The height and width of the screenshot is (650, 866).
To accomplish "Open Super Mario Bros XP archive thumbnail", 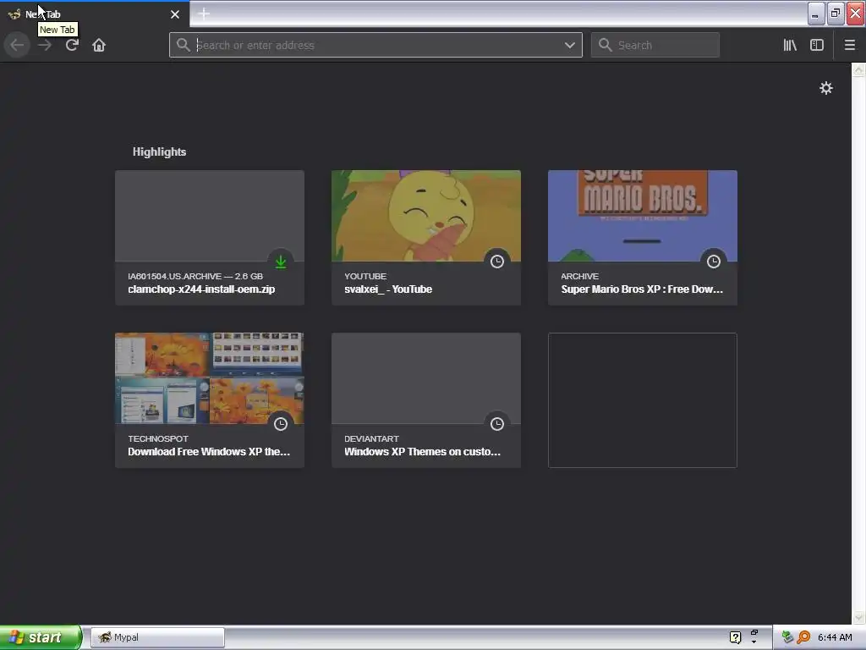I will coord(643,216).
